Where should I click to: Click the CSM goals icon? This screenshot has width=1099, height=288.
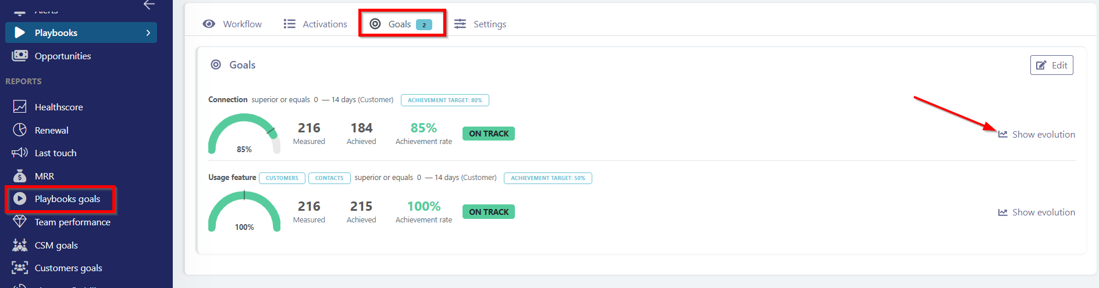pos(20,245)
